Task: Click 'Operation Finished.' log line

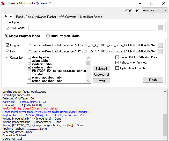Action: (14, 135)
